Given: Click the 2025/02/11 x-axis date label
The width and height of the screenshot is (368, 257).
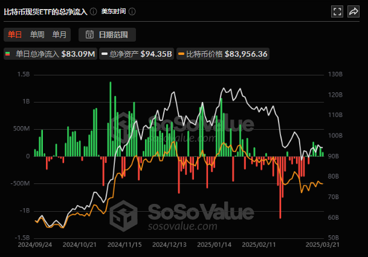Looking at the screenshot, I should (x=259, y=244).
